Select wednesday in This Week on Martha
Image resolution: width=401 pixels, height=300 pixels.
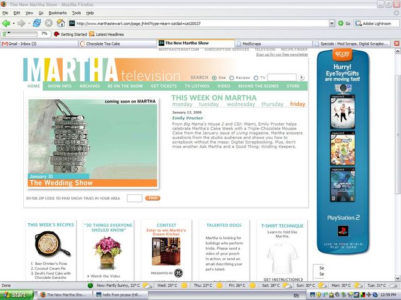(241, 104)
